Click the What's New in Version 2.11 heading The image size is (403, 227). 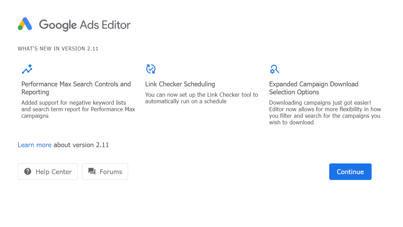58,49
